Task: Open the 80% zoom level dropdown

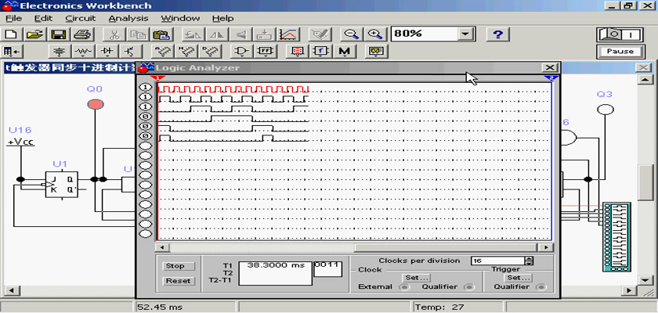Action: 467,34
